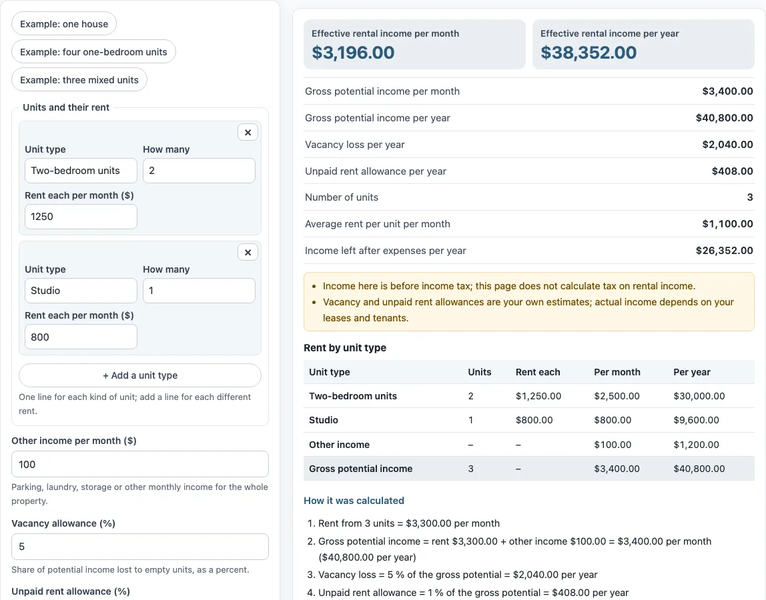
Task: Click the 'Unpaid rent allowance (%)' label
Action: 70,591
